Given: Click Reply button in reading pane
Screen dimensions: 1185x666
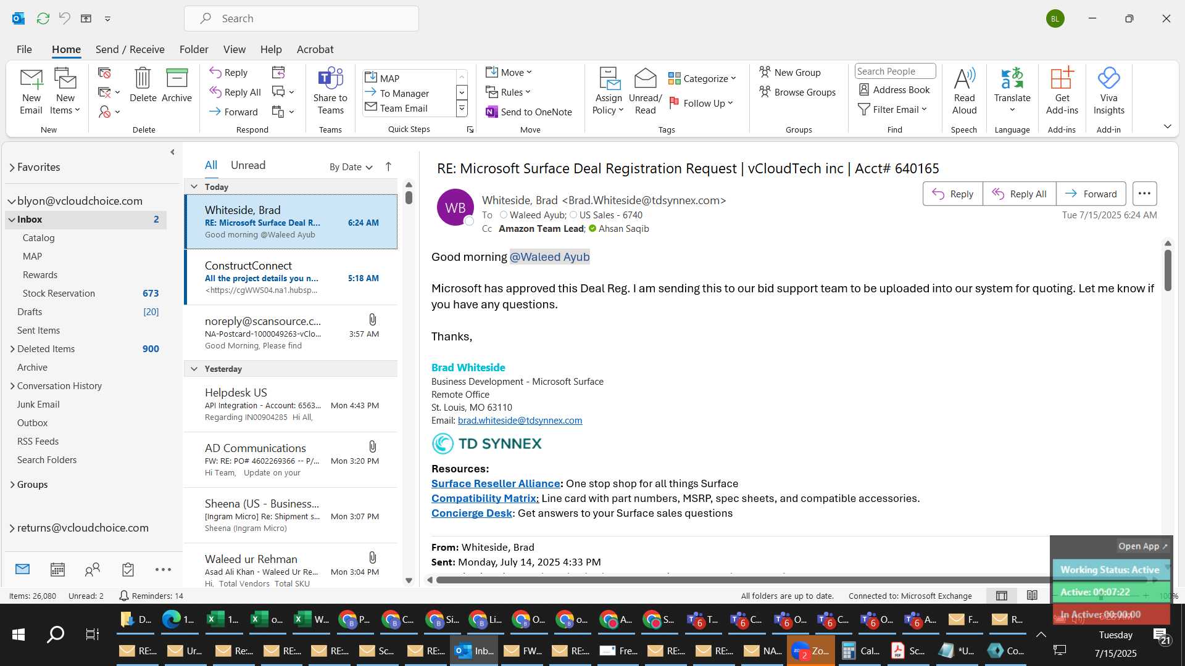Looking at the screenshot, I should coord(952,194).
